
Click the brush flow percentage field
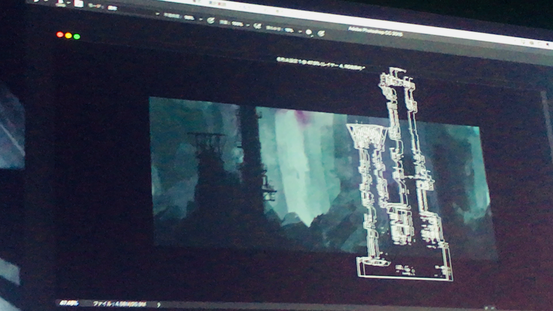pyautogui.click(x=238, y=24)
